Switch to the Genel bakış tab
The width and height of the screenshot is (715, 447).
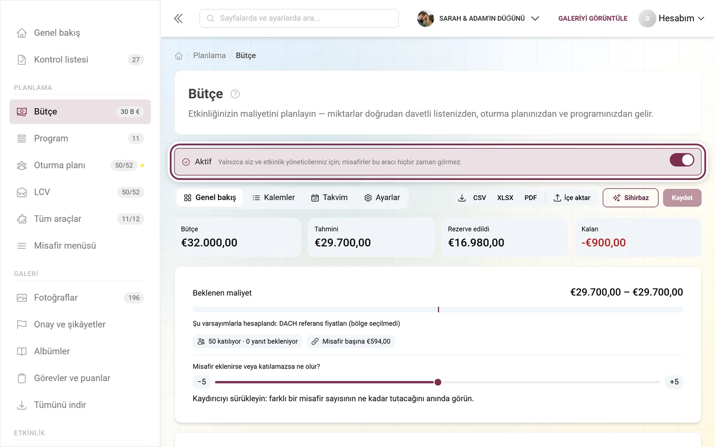point(210,198)
